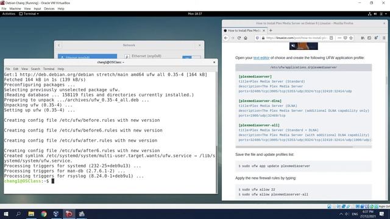The image size is (390, 219).
Task: Open terminal Search menu
Action: coord(35,69)
